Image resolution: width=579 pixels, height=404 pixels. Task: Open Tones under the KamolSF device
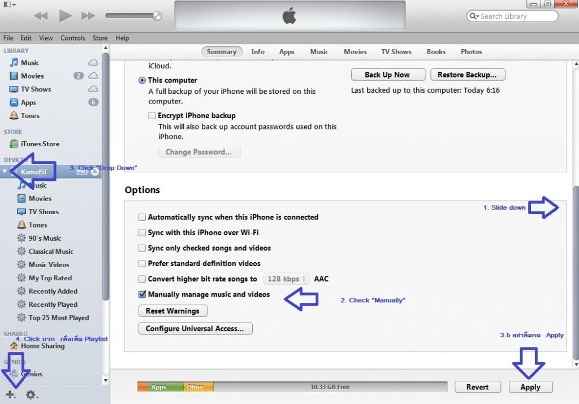coord(38,225)
